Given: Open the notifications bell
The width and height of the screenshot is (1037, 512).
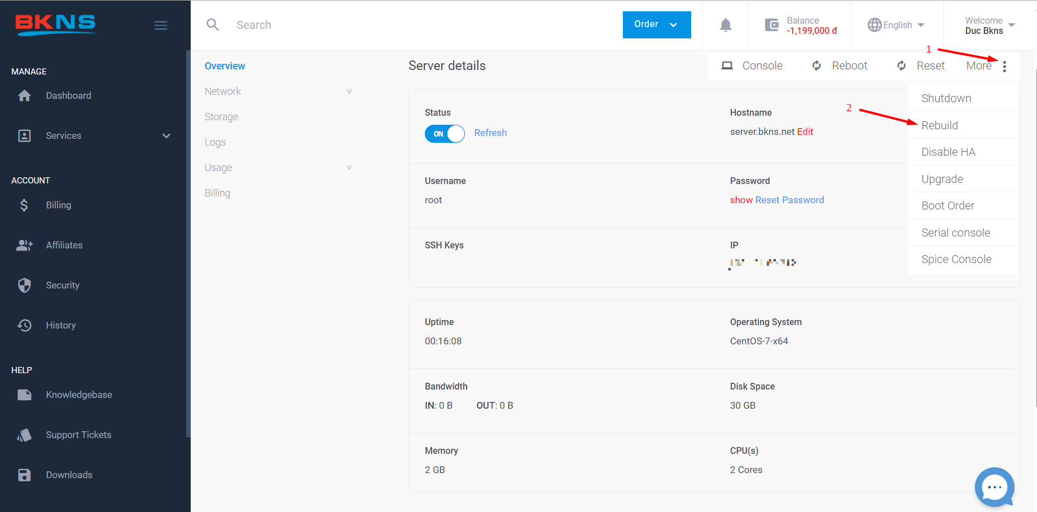Looking at the screenshot, I should coord(726,25).
